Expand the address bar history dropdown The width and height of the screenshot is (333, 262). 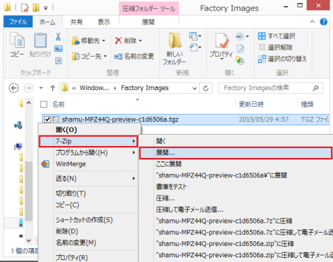pyautogui.click(x=194, y=89)
